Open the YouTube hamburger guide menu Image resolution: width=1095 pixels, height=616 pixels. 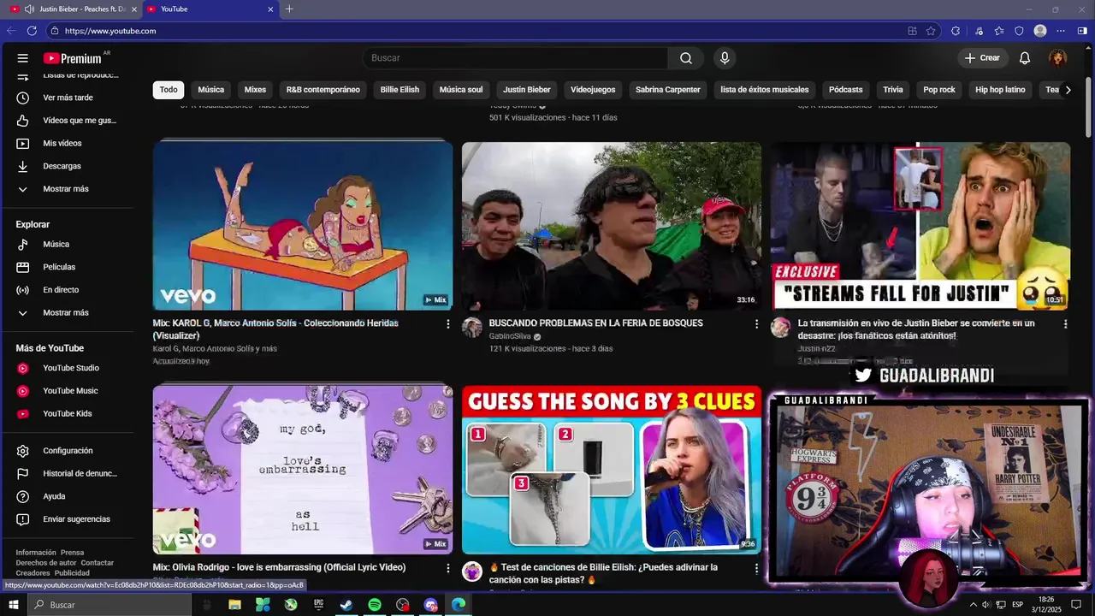click(x=23, y=58)
